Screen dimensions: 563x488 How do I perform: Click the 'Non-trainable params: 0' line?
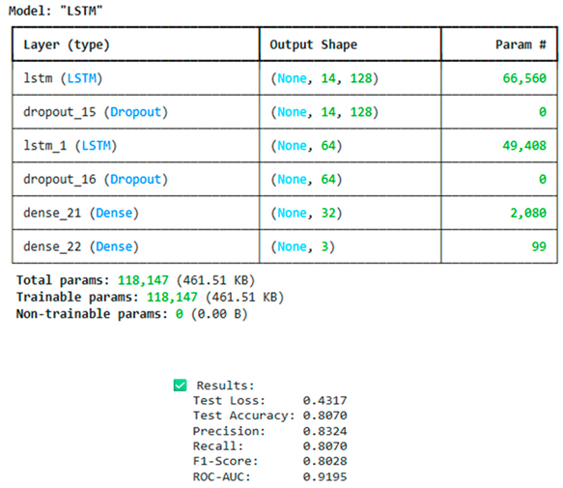click(131, 314)
